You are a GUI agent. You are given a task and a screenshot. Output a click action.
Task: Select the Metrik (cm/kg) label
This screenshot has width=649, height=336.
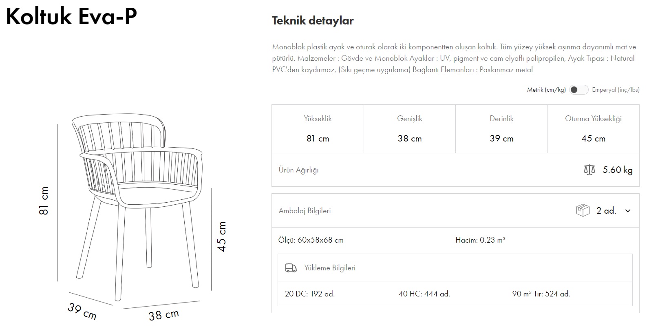pos(546,90)
